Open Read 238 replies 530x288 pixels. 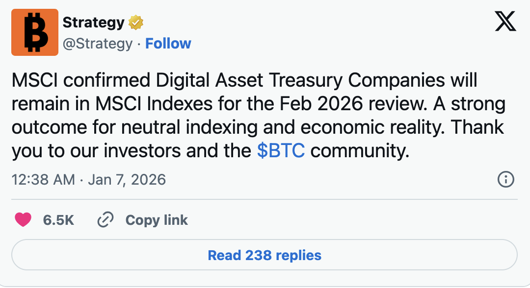coord(265,255)
